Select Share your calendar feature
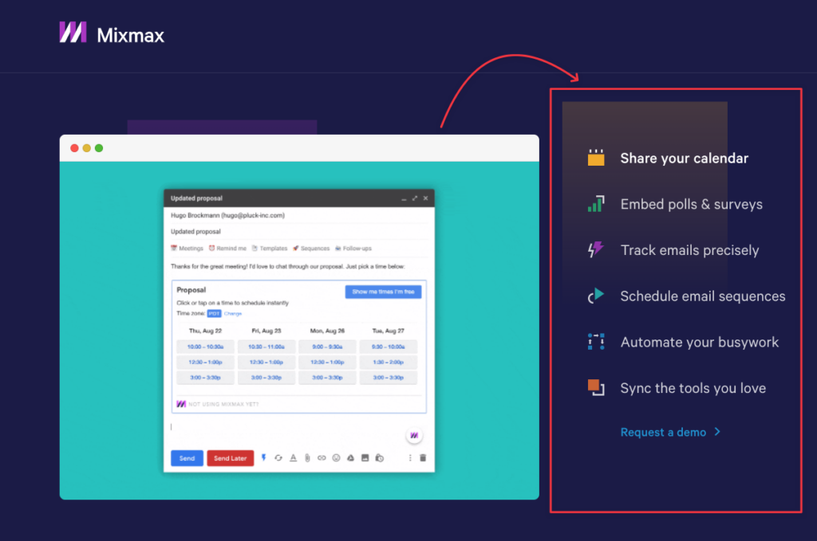Viewport: 817px width, 541px height. (x=684, y=158)
